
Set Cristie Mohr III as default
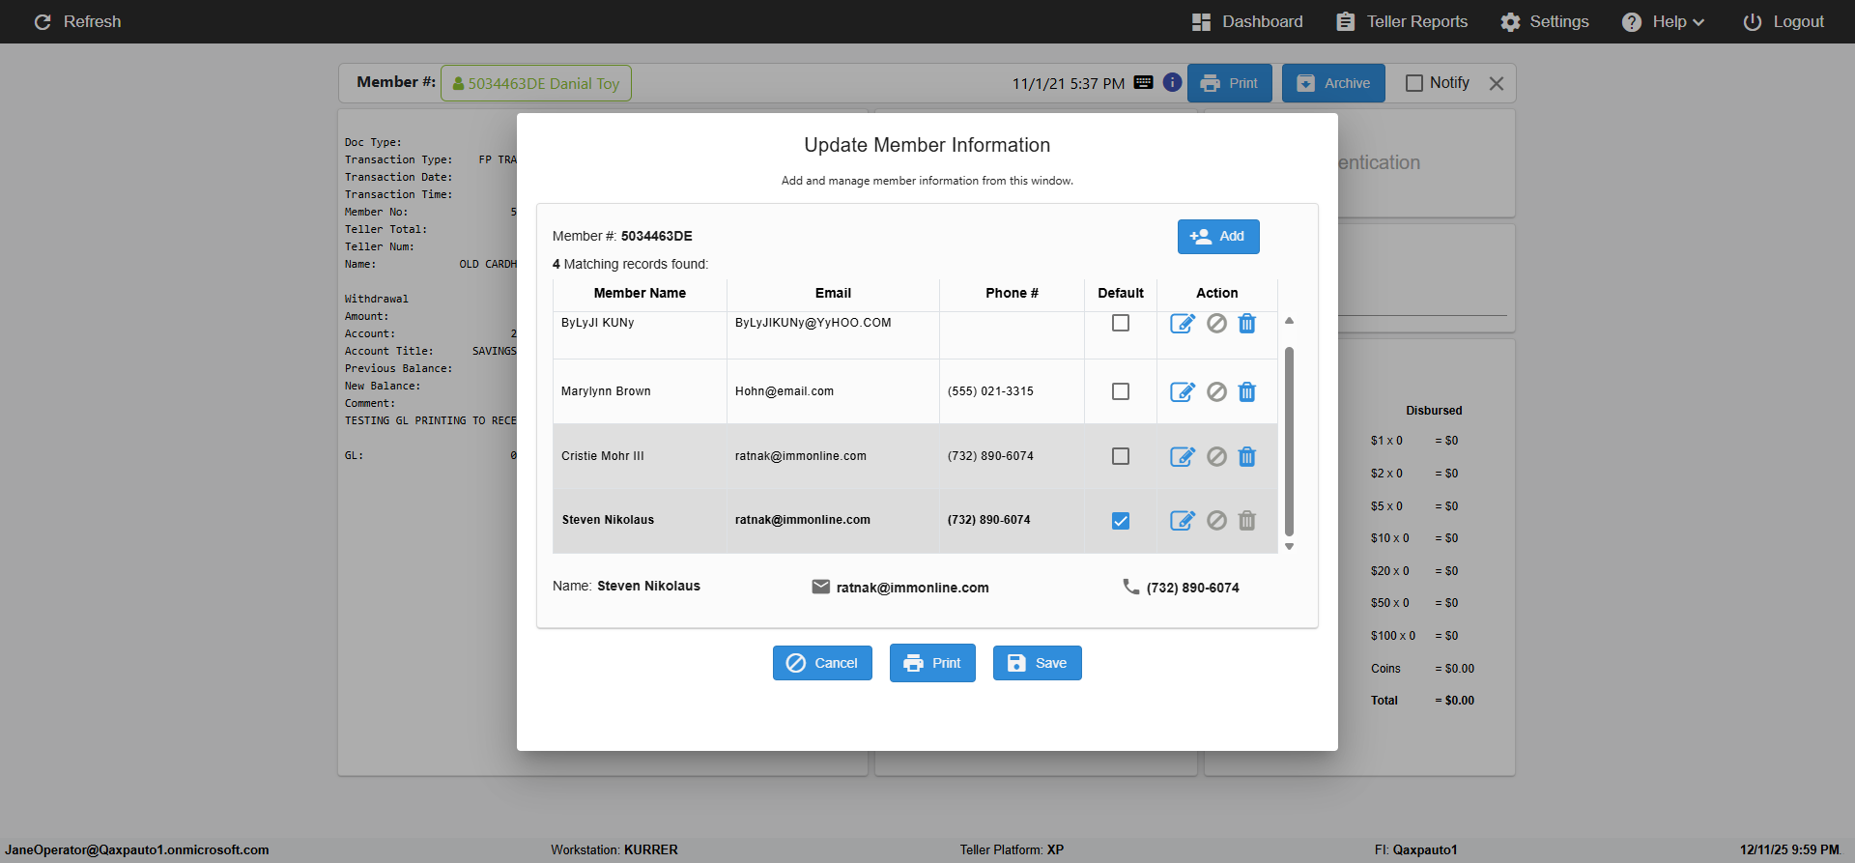tap(1121, 456)
